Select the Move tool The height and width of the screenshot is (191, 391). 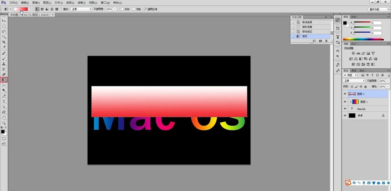point(4,21)
